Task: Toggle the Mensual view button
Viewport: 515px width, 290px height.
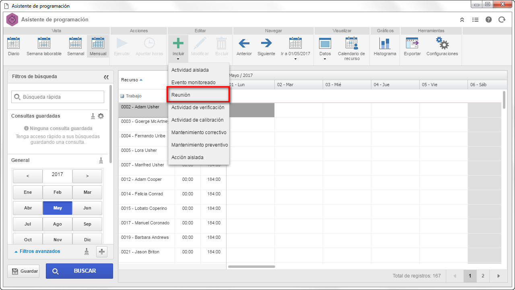Action: coord(98,46)
